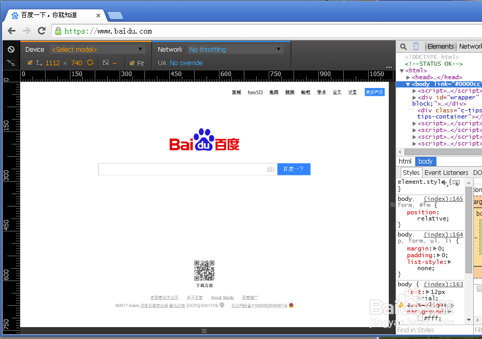Click the blue 更多产品 button

pos(374,92)
